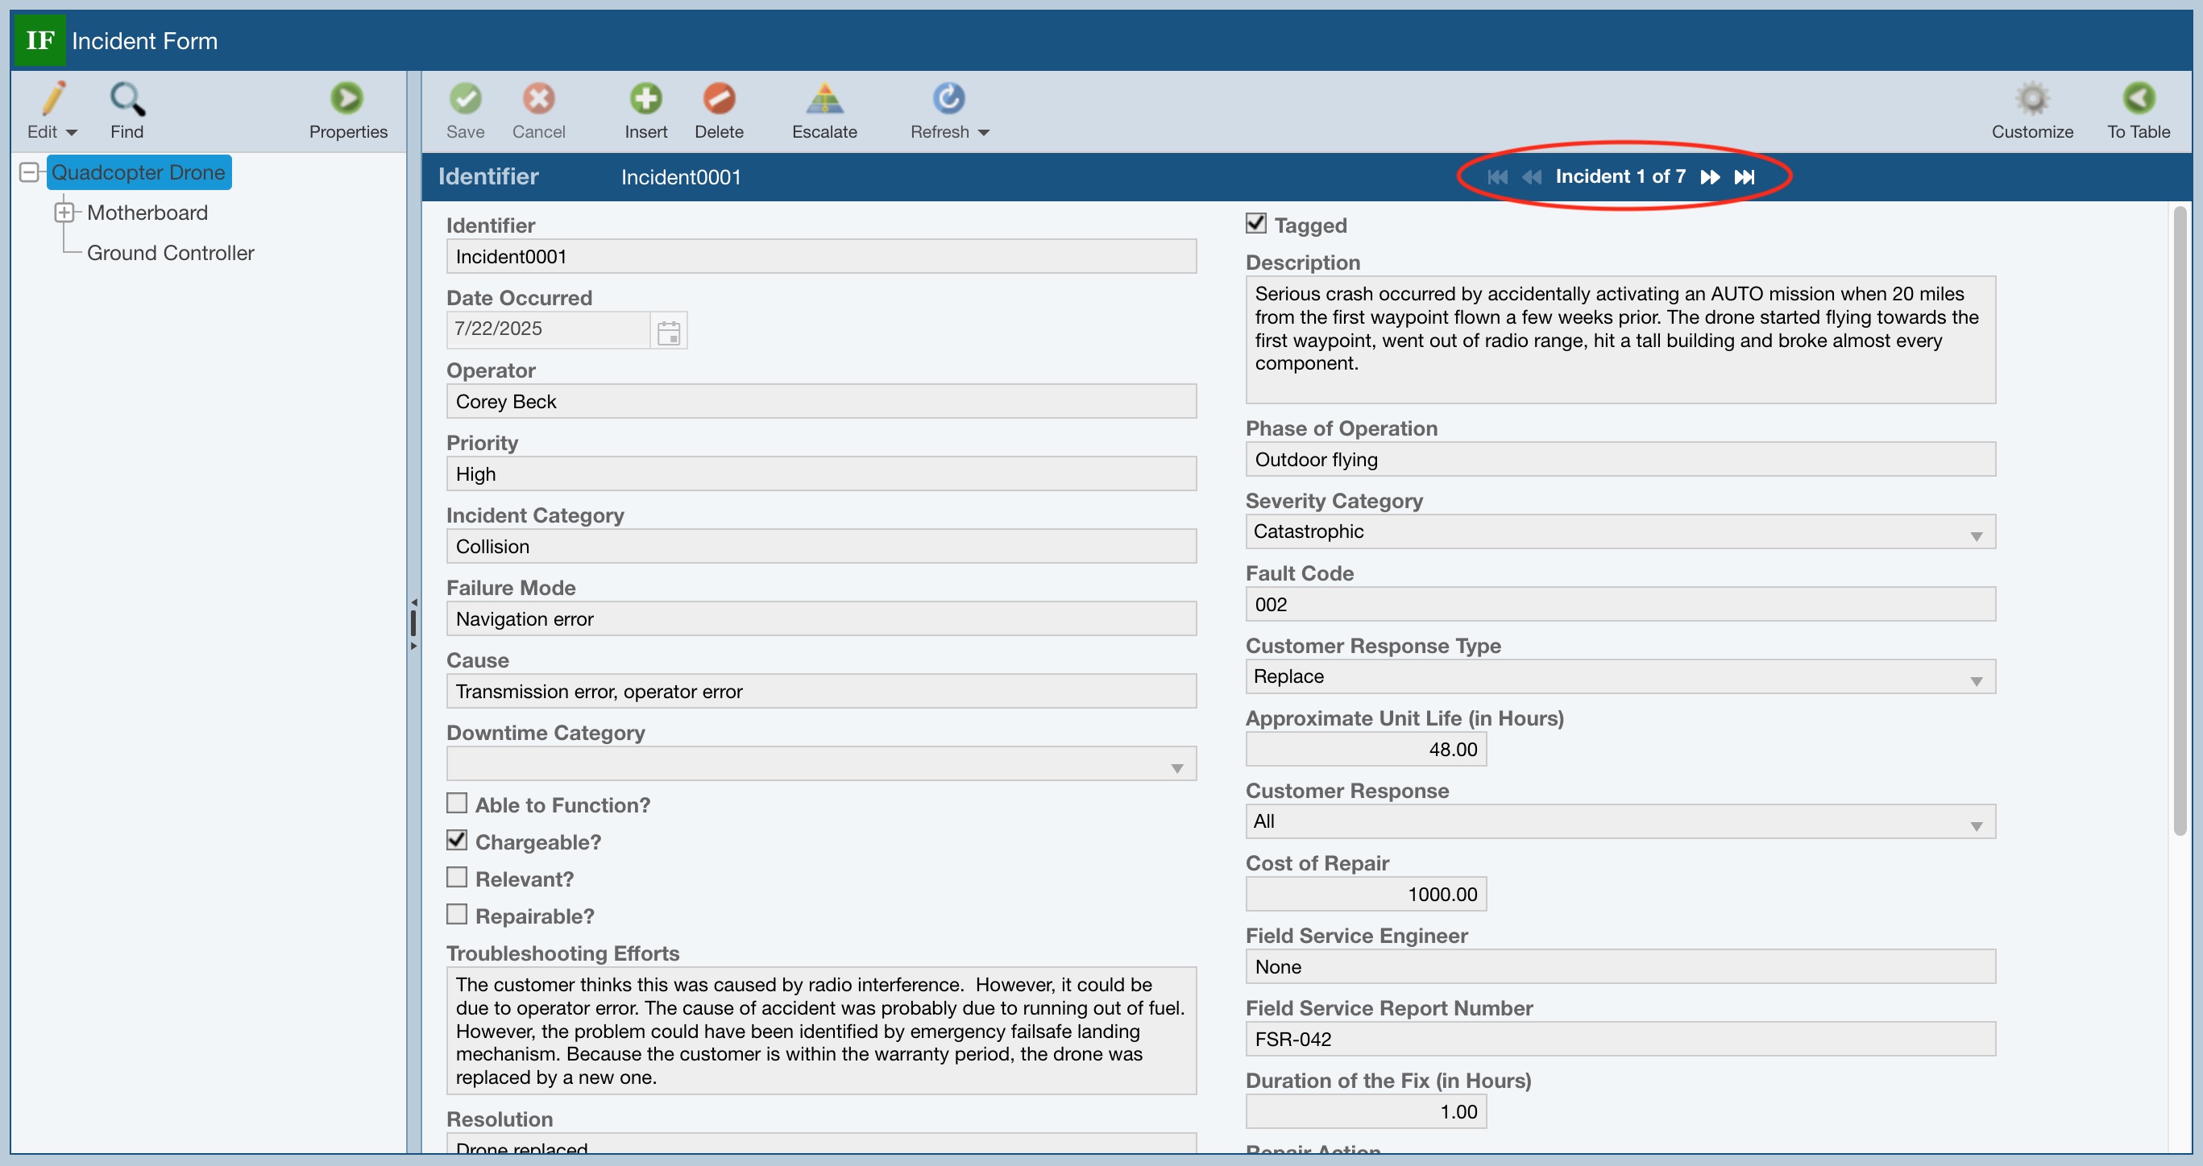Click the Escalate pyramid icon
The height and width of the screenshot is (1166, 2203).
[x=824, y=99]
